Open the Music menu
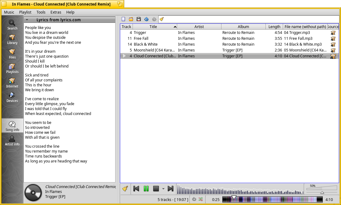The width and height of the screenshot is (341, 205). point(9,12)
